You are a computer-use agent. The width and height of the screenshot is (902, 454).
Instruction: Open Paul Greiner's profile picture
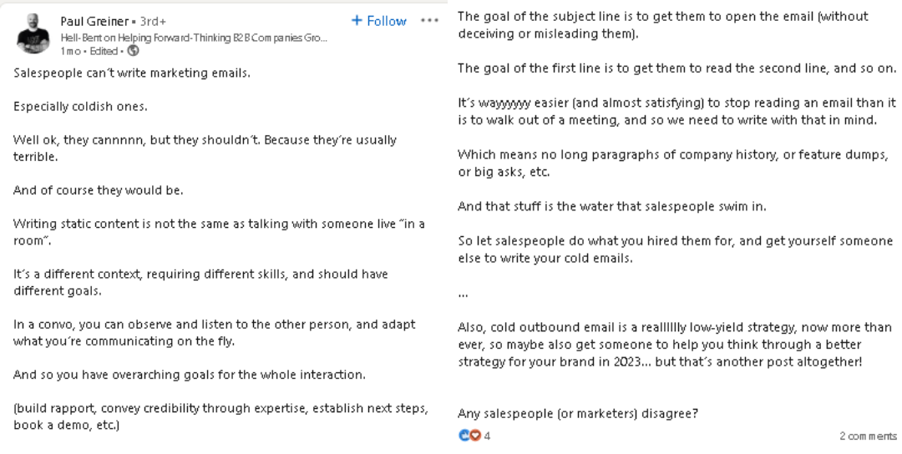coord(33,33)
